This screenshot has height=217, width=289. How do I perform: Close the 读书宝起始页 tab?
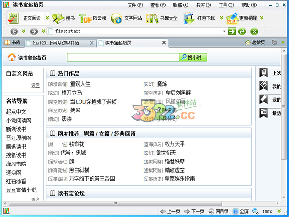tap(164, 43)
